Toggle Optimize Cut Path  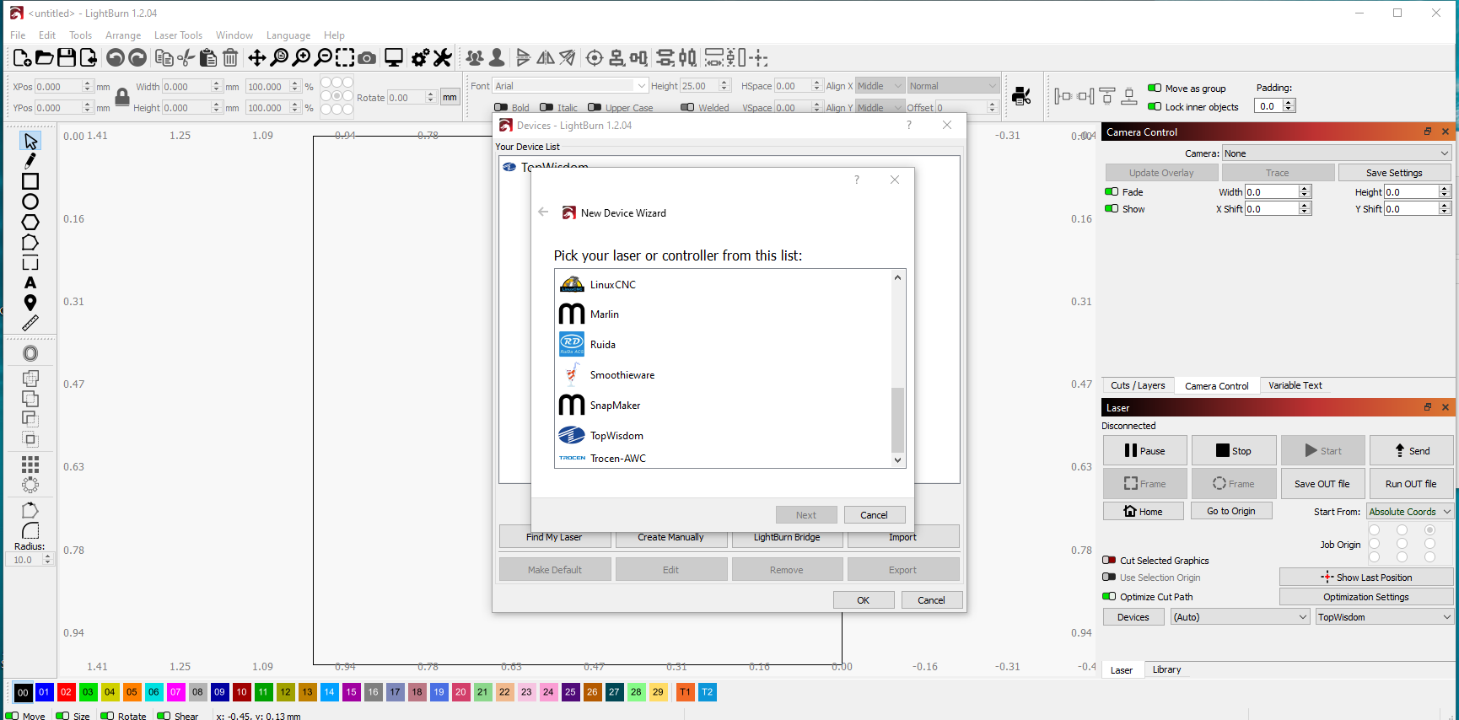(x=1109, y=596)
